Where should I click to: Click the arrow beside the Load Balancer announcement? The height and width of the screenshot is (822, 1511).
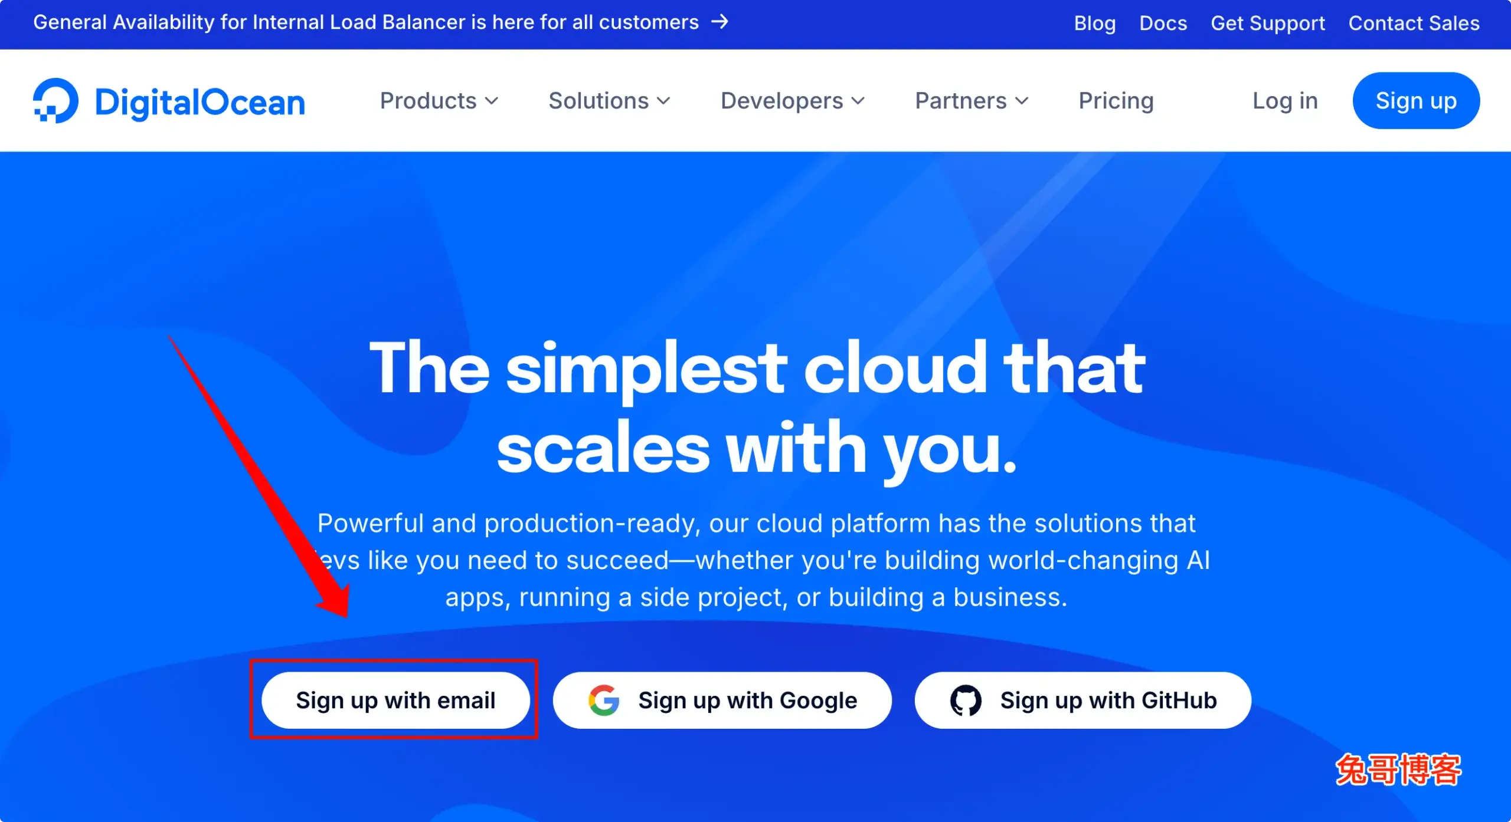[719, 22]
